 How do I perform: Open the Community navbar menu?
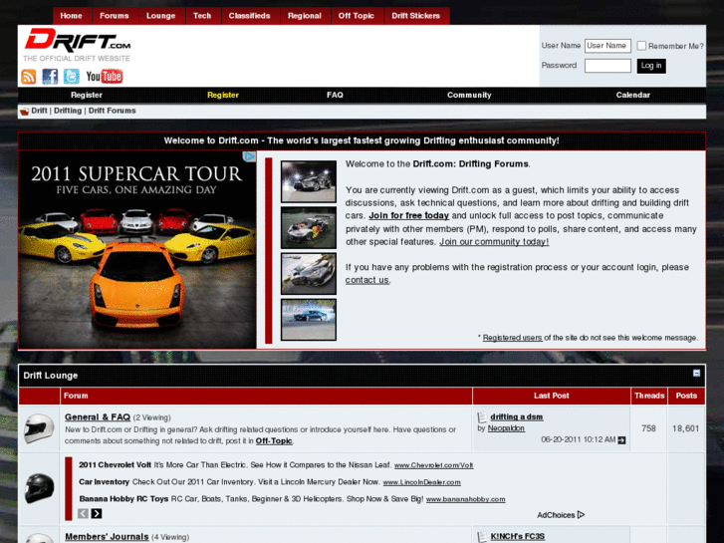click(x=469, y=95)
